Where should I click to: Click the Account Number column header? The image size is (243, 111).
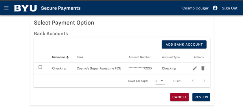139,57
